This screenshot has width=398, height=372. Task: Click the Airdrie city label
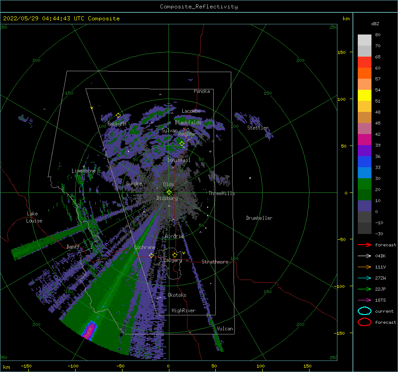tap(174, 236)
